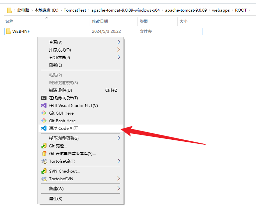This screenshot has height=209, width=256.
Task: Click the SVN Checkout icon
Action: [x=44, y=171]
